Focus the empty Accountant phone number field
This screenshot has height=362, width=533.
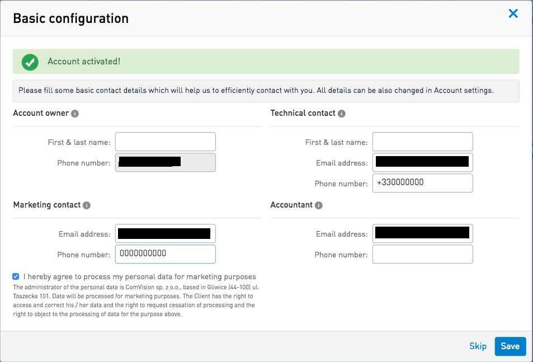422,254
